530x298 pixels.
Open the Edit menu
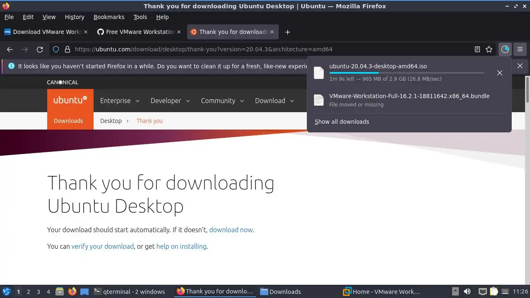pyautogui.click(x=28, y=17)
